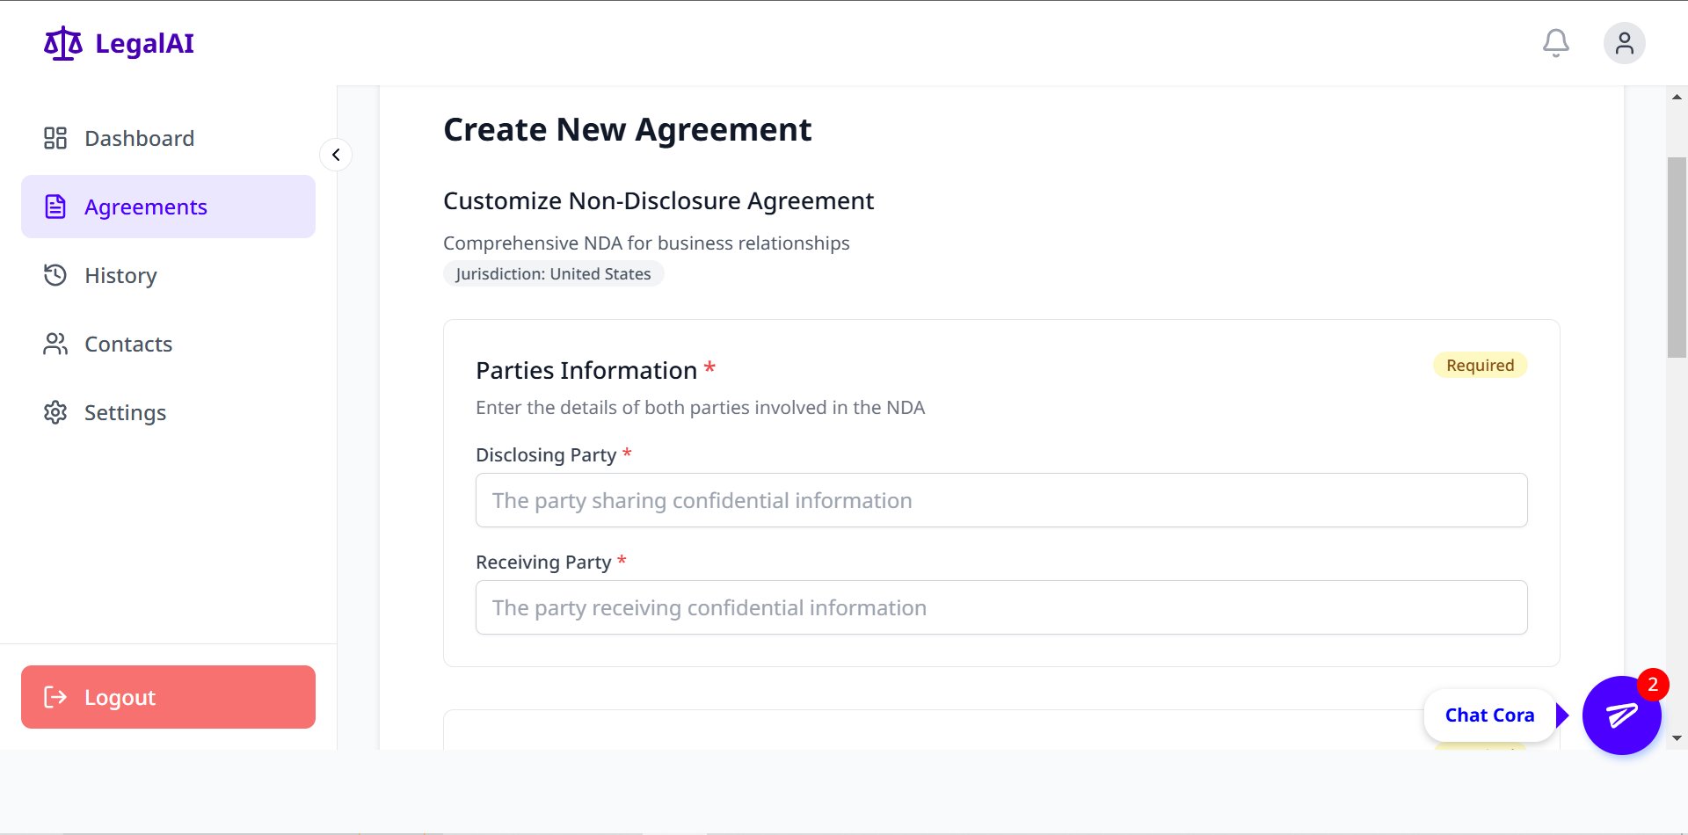
Task: Click the History clock icon
Action: pos(55,275)
